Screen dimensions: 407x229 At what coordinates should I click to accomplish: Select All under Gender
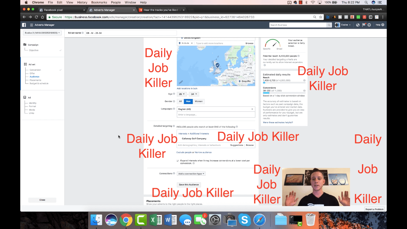tap(180, 101)
